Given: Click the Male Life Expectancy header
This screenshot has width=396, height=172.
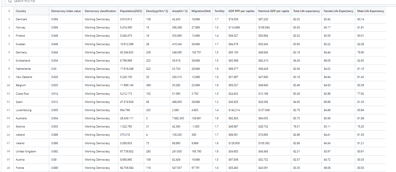Looking at the screenshot, I should (x=371, y=11).
